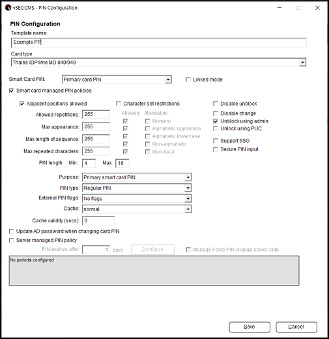Edit the Template name field
This screenshot has width=329, height=339.
click(x=159, y=42)
